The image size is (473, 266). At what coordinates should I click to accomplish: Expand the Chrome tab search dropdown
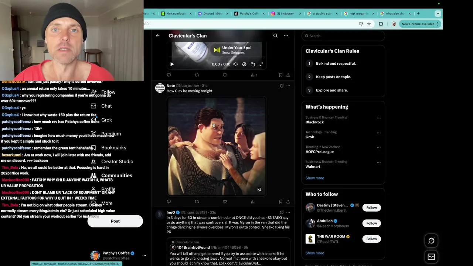click(x=438, y=14)
